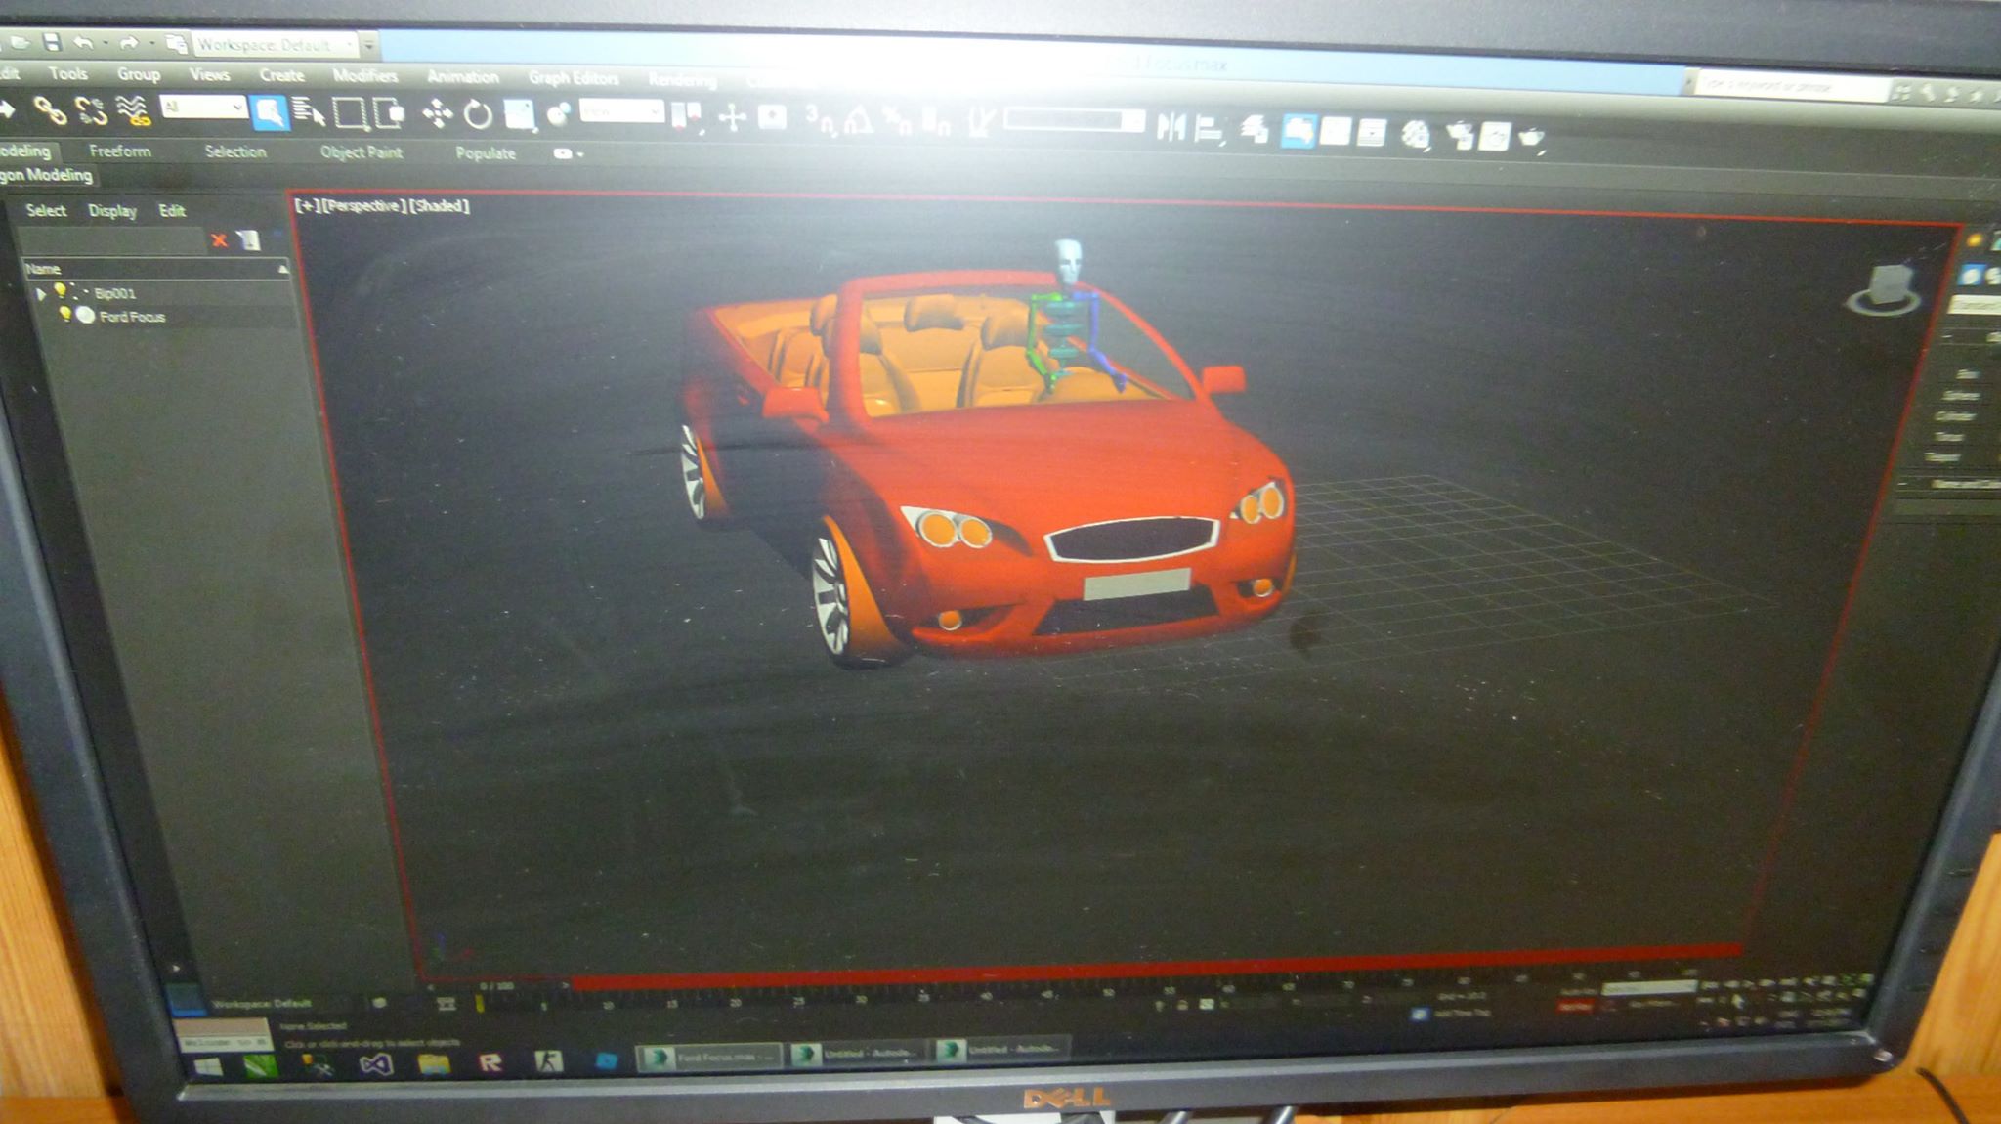This screenshot has height=1124, width=2001.
Task: Open Scene Explorer Display menu
Action: tap(112, 210)
